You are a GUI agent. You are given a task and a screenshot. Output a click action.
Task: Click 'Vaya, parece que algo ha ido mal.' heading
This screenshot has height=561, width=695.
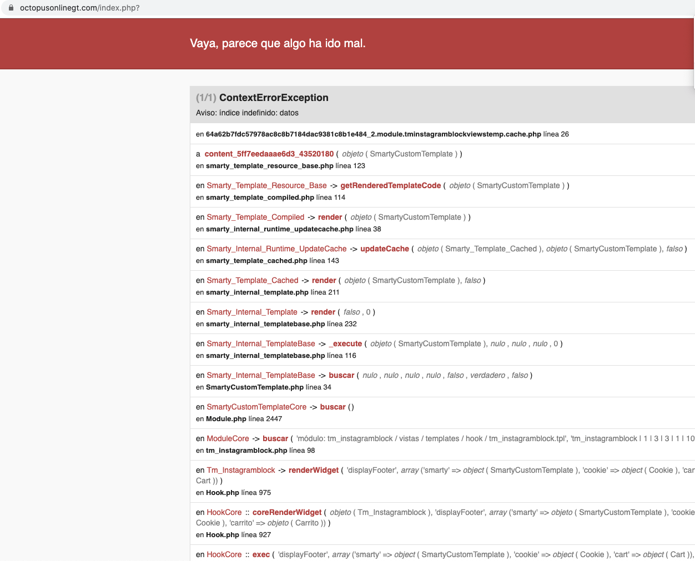[278, 43]
